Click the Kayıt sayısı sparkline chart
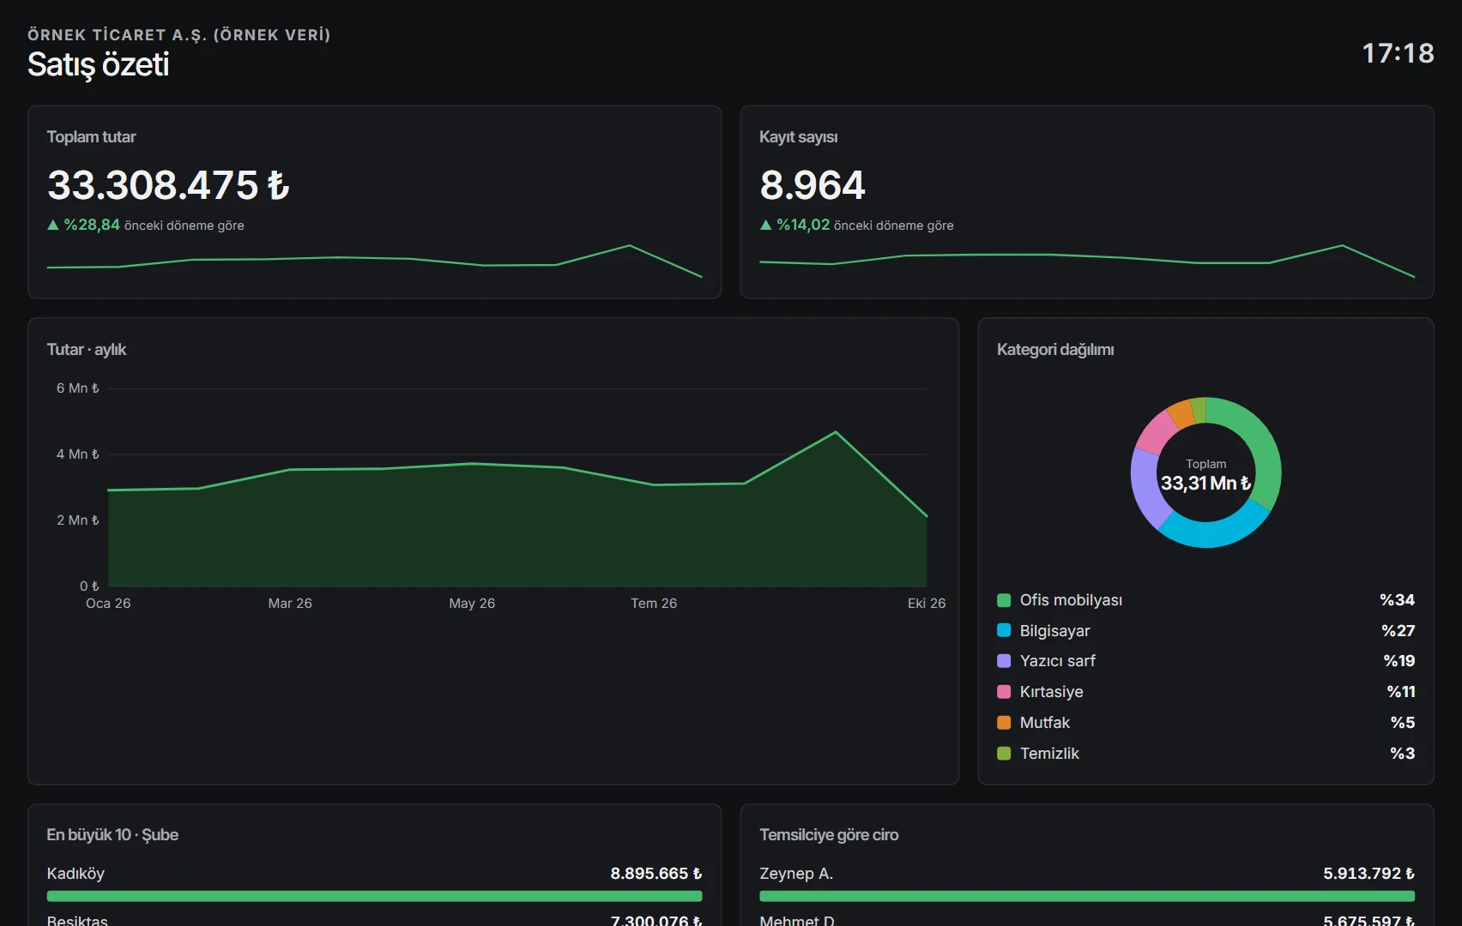 [x=1087, y=261]
